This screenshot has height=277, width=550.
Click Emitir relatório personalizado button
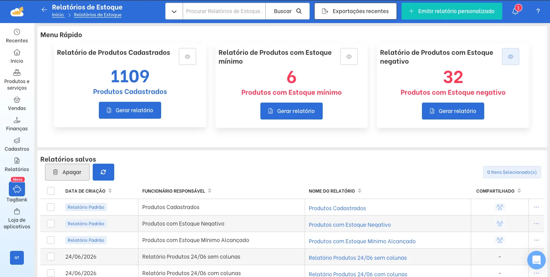coord(452,11)
